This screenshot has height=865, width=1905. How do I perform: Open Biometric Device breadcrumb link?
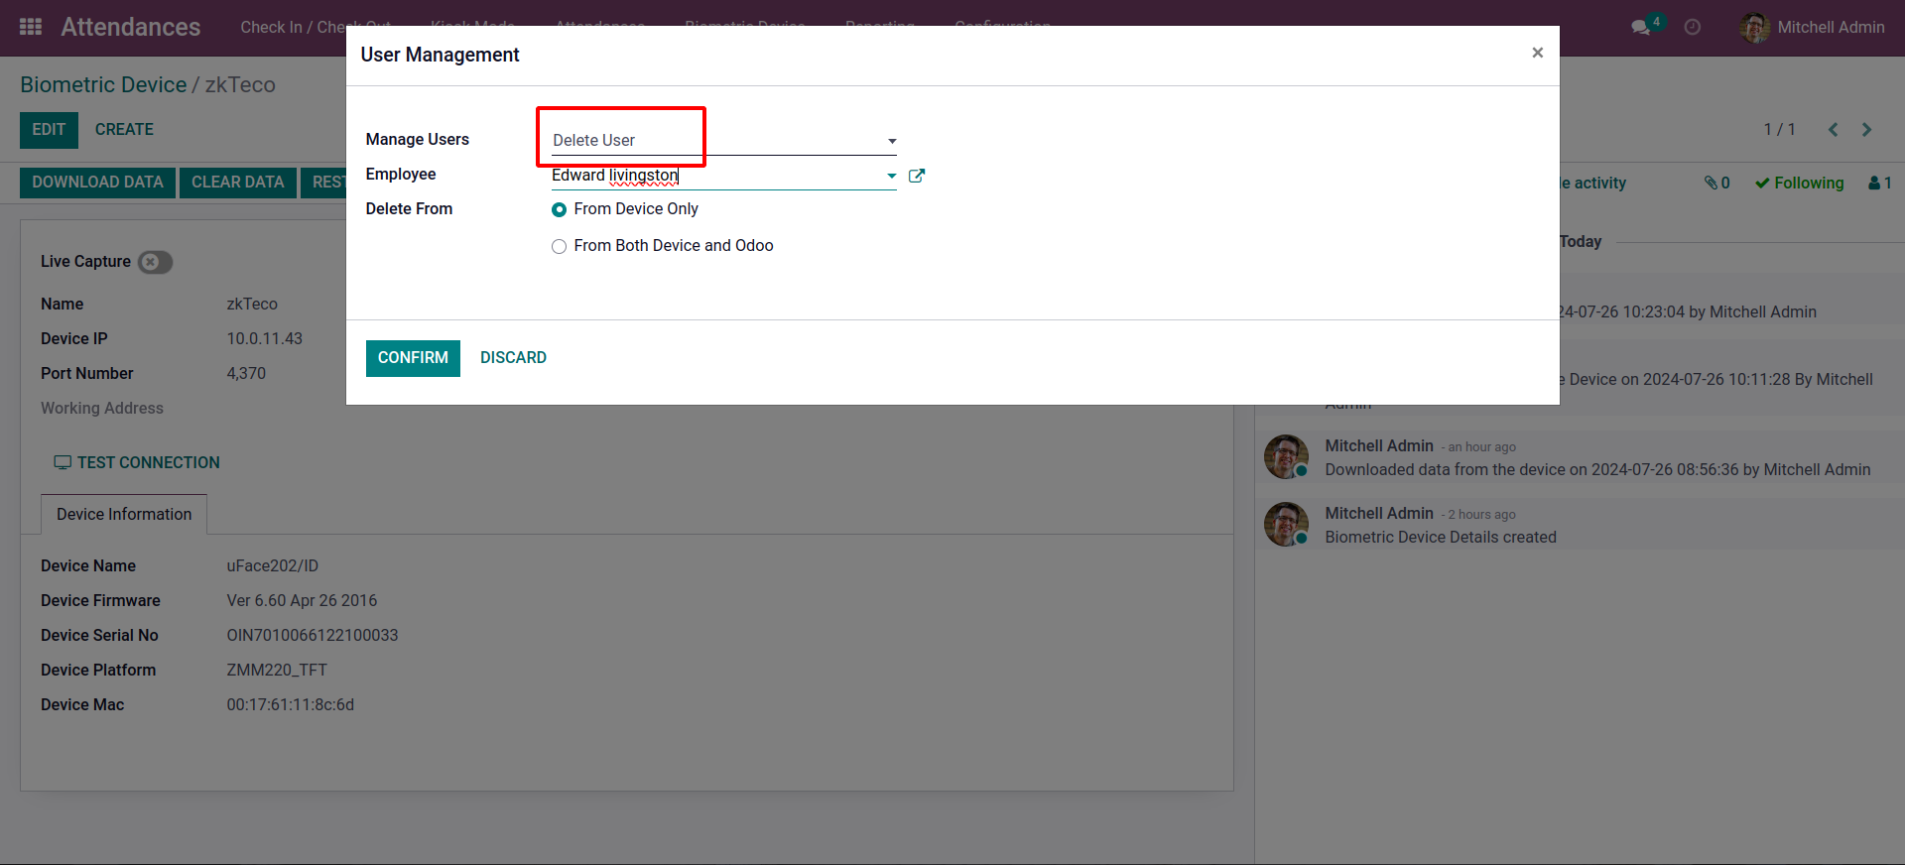(x=103, y=84)
